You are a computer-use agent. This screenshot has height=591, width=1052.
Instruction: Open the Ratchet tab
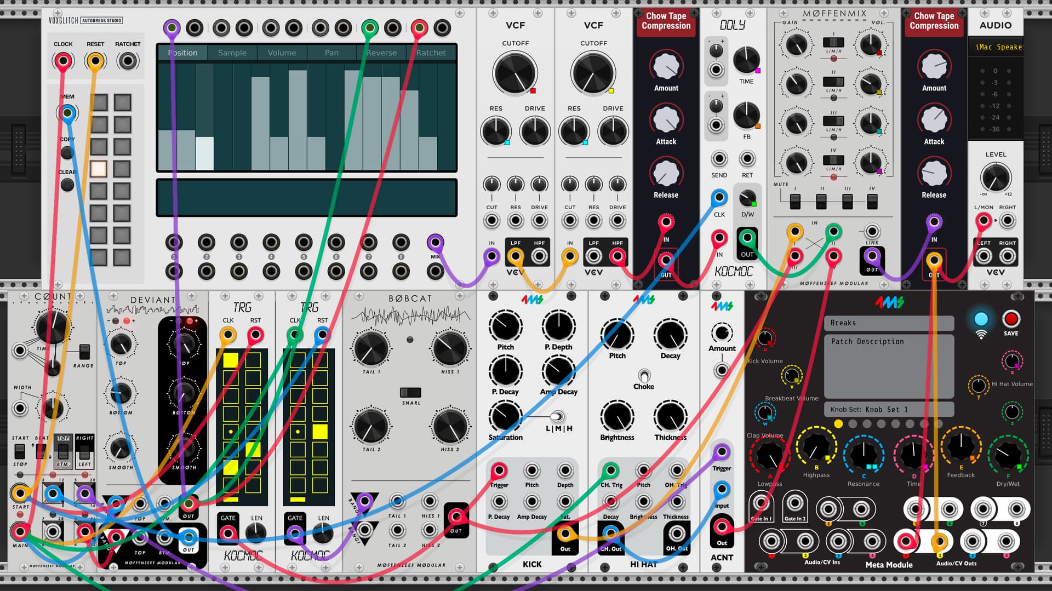pyautogui.click(x=431, y=53)
